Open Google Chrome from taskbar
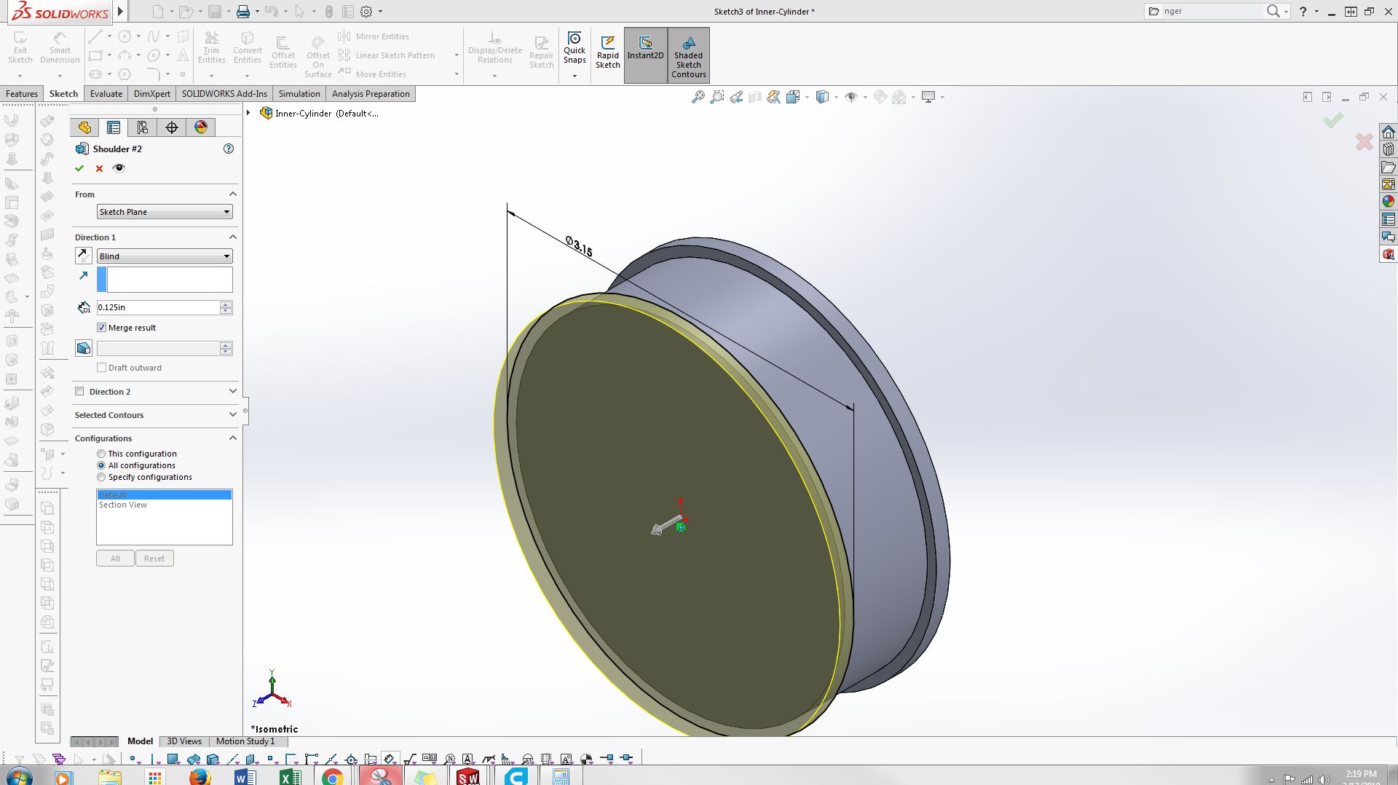Viewport: 1398px width, 785px height. (x=333, y=776)
